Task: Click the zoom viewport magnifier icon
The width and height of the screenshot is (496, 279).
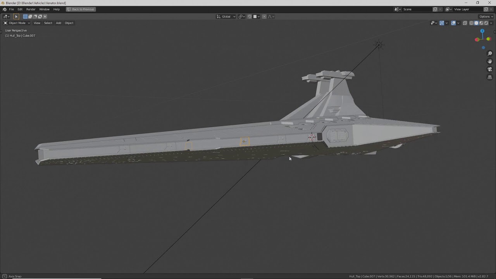Action: point(490,53)
